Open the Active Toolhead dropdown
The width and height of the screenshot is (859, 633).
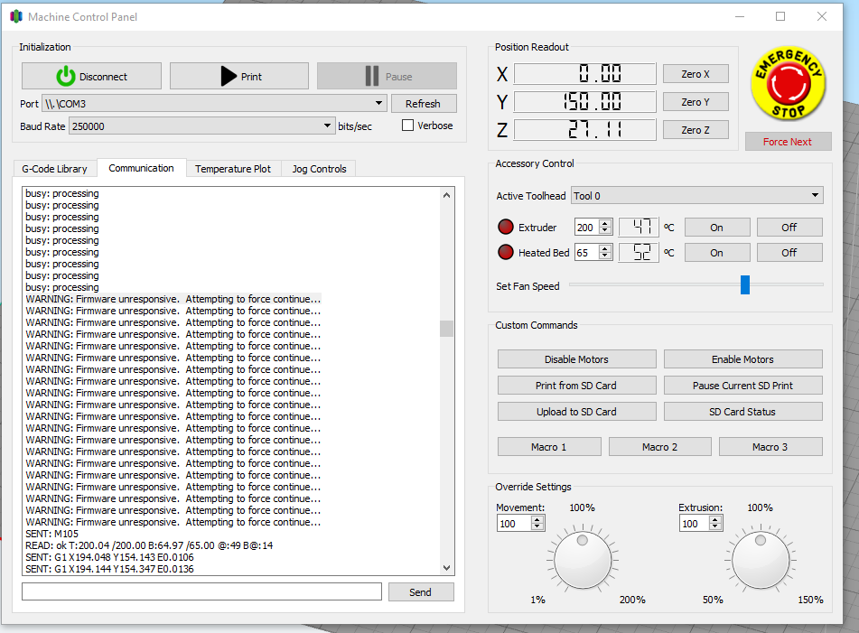(696, 195)
